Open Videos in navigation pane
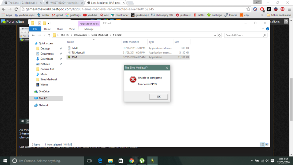The width and height of the screenshot is (293, 165). click(44, 85)
